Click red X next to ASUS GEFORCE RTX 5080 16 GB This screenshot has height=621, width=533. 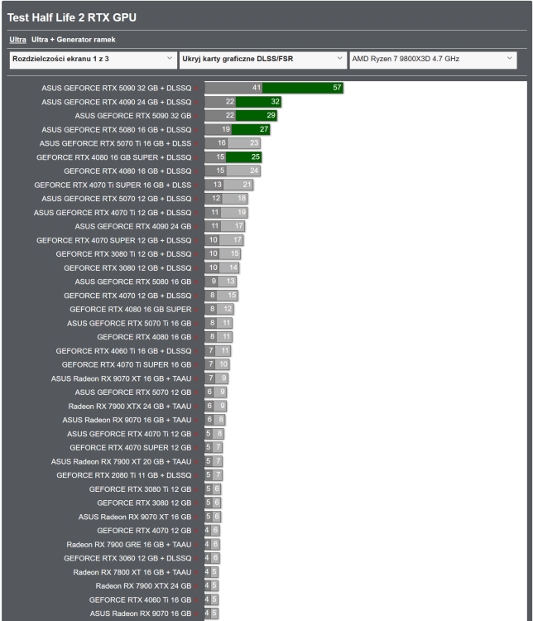point(196,282)
